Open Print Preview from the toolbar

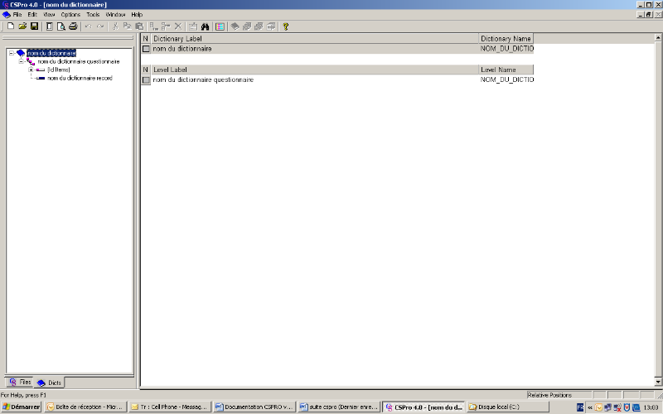(x=61, y=26)
